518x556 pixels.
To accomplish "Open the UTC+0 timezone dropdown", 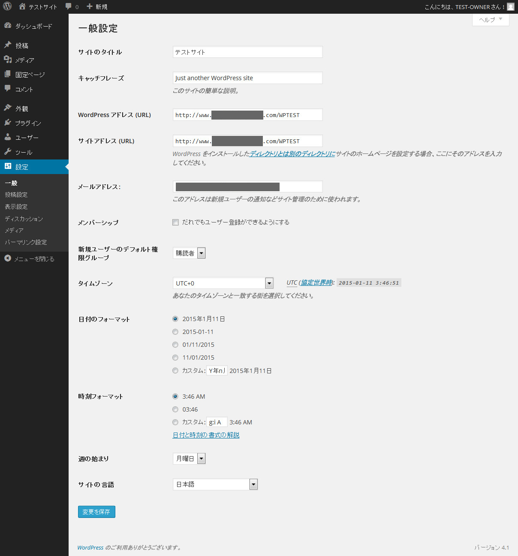I will point(223,283).
